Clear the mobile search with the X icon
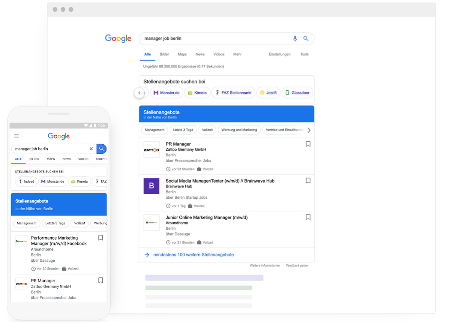450x328 pixels. [x=91, y=149]
